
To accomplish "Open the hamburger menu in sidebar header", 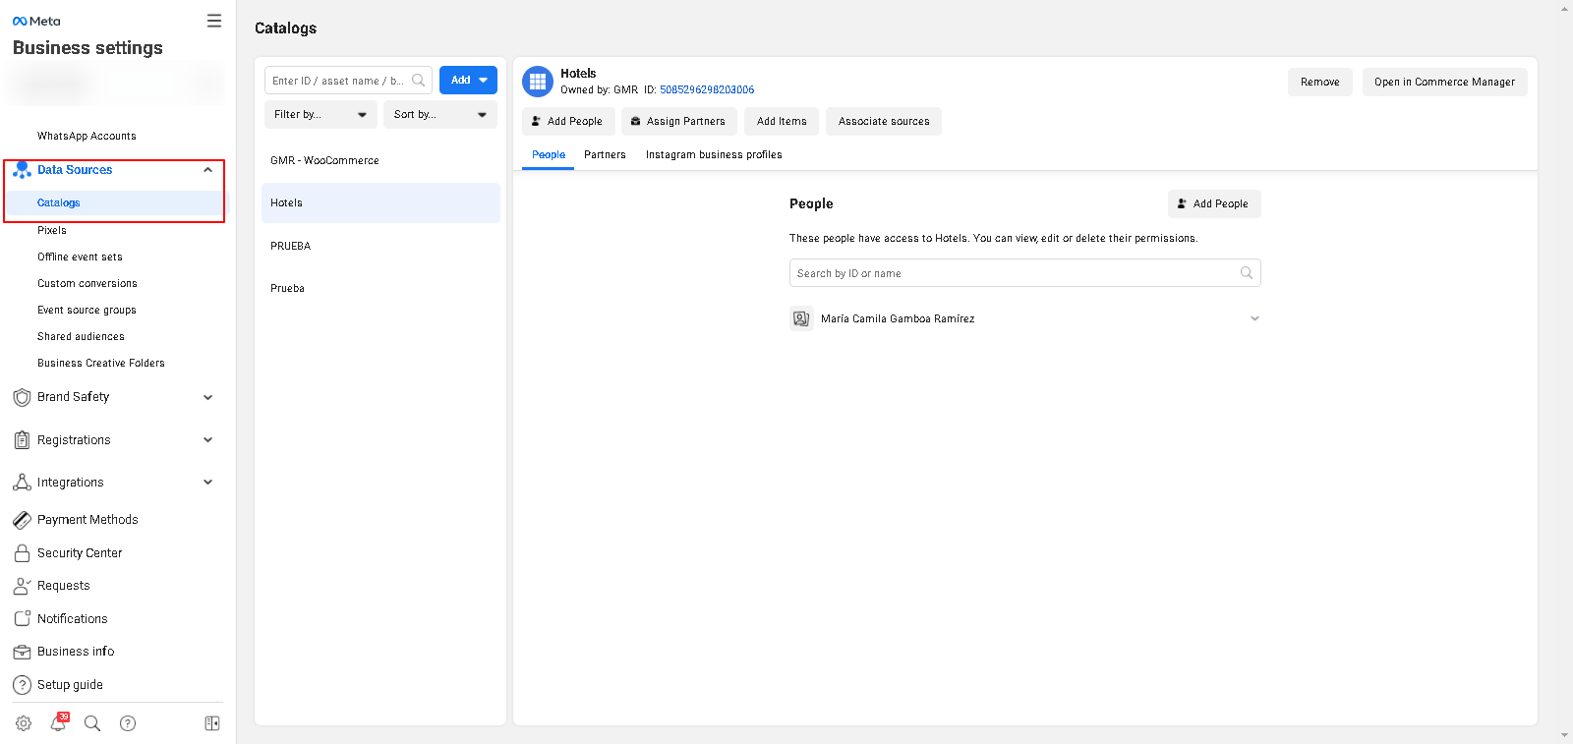I will pos(214,21).
